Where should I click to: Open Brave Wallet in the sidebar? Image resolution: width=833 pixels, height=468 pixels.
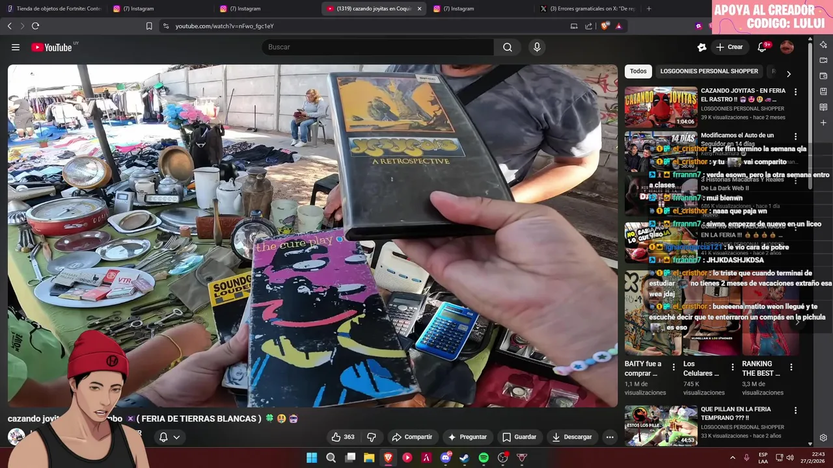tap(823, 75)
